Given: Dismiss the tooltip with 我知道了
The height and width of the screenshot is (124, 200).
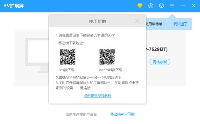Looking at the screenshot, I should coord(180,24).
